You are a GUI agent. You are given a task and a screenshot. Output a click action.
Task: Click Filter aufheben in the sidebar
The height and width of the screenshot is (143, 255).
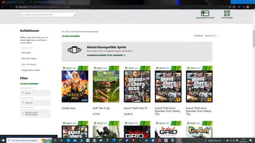pyautogui.click(x=29, y=84)
